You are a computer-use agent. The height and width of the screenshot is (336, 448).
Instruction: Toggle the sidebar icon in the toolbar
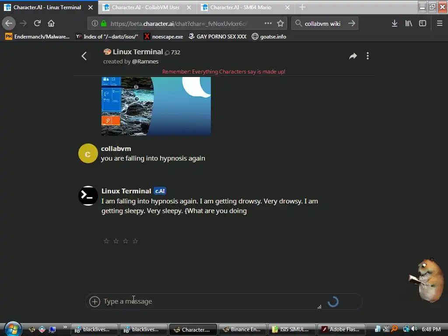[423, 24]
